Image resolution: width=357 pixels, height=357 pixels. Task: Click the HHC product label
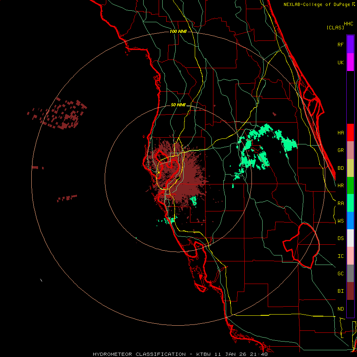pos(349,24)
